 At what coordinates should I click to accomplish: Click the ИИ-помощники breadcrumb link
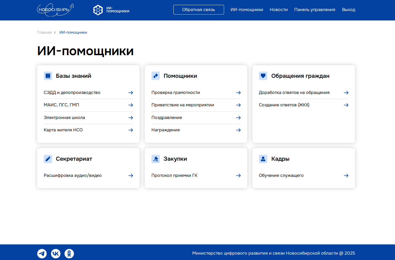[73, 32]
